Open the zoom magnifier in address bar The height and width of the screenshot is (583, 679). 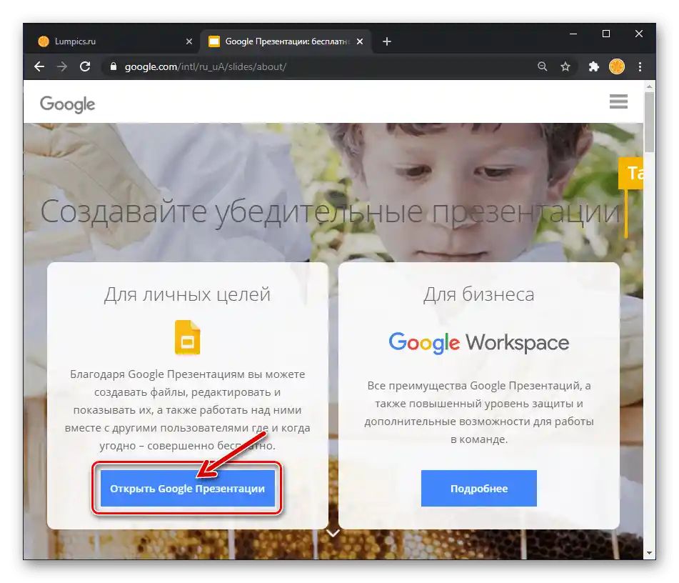click(x=542, y=66)
